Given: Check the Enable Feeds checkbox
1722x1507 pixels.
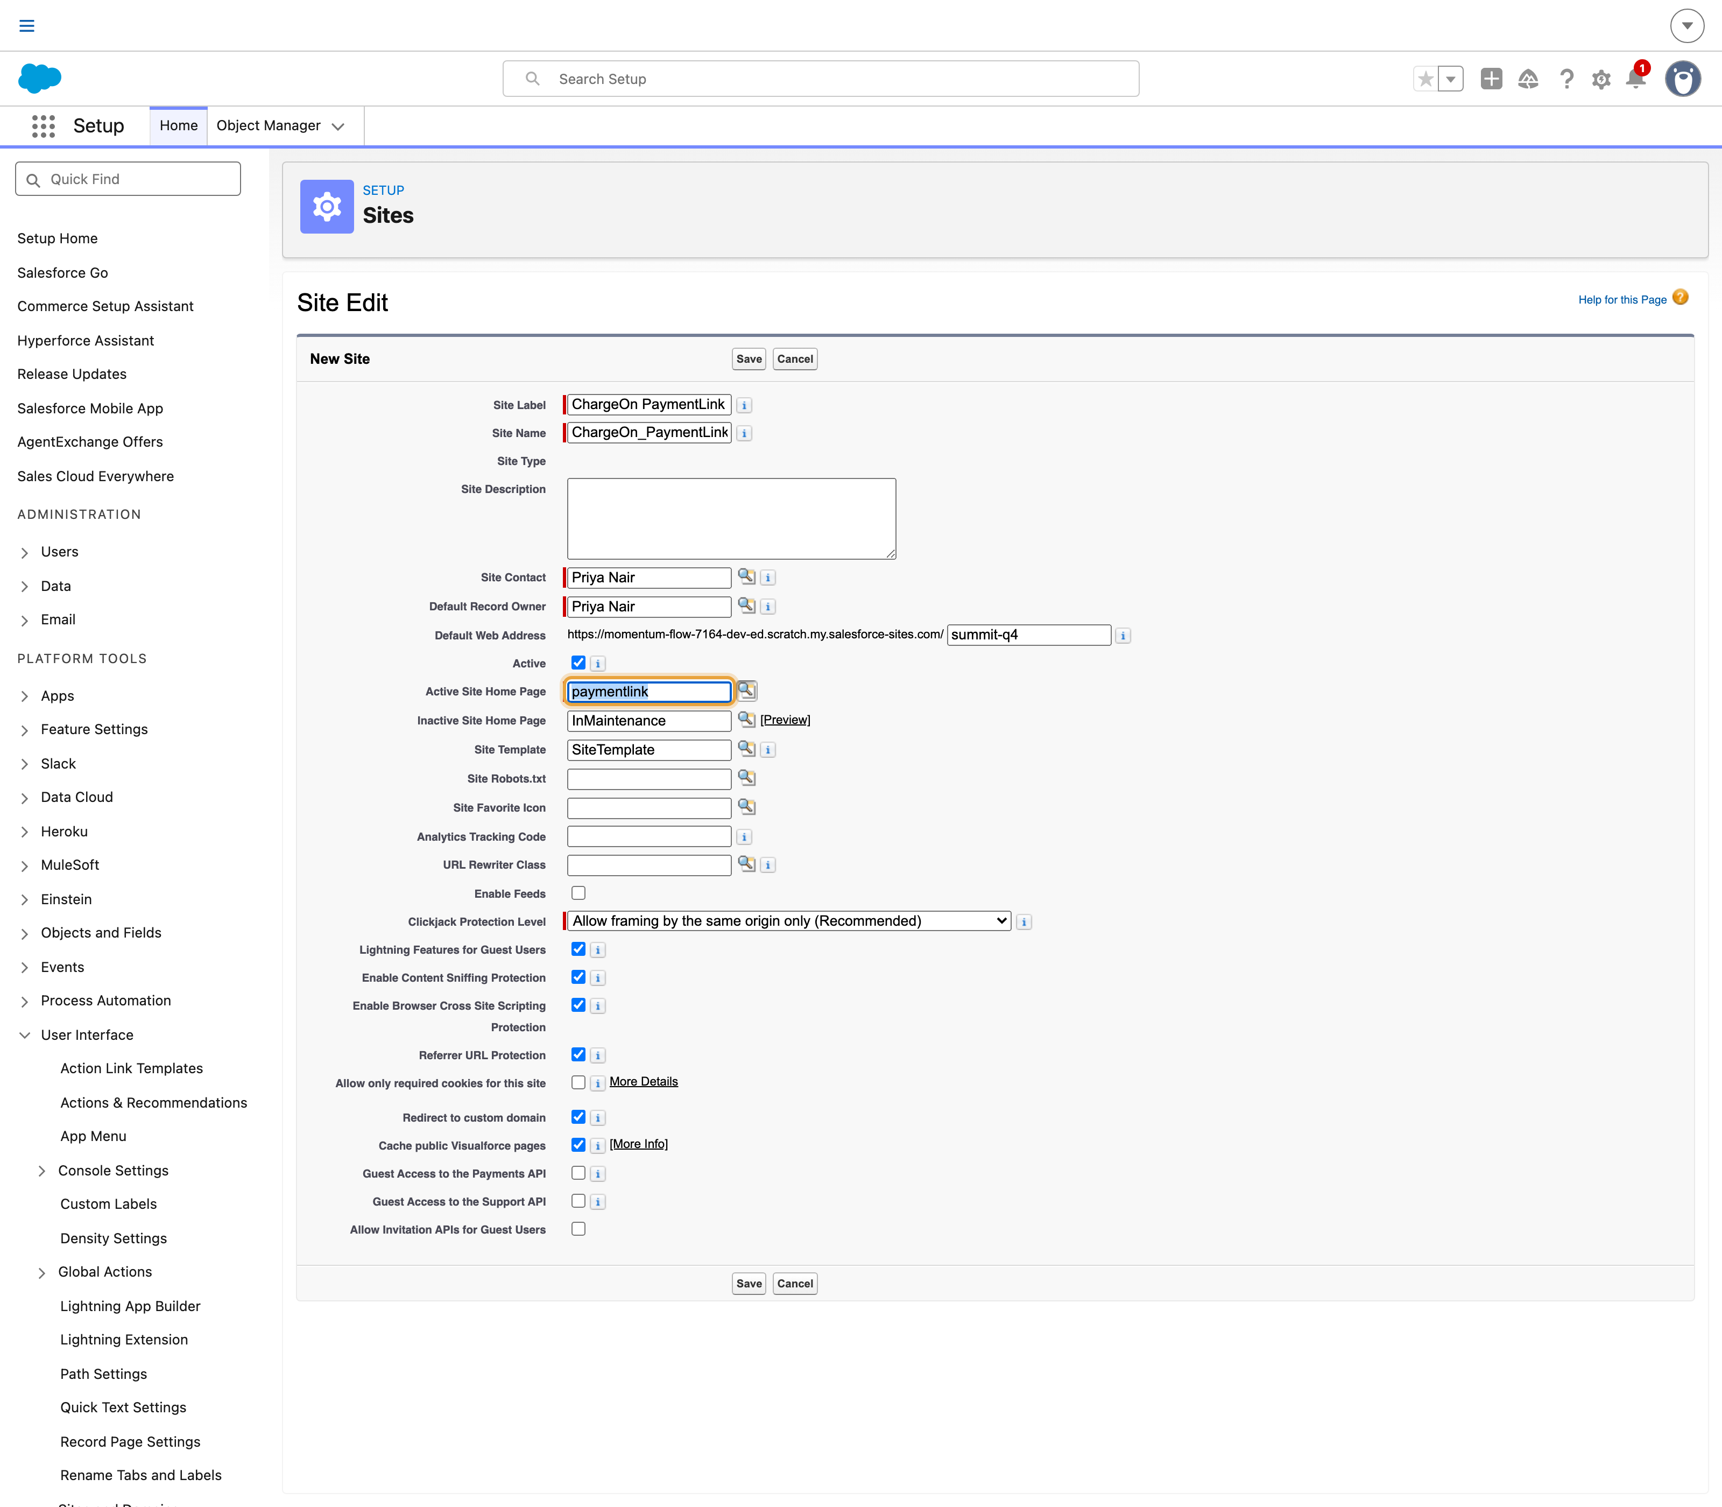Looking at the screenshot, I should coord(578,893).
